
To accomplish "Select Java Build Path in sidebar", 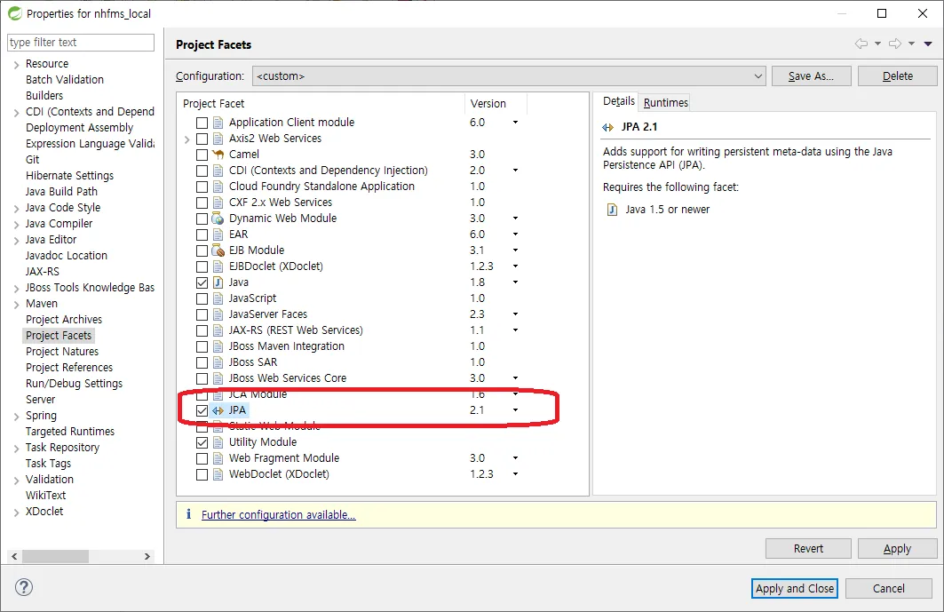I will 61,192.
